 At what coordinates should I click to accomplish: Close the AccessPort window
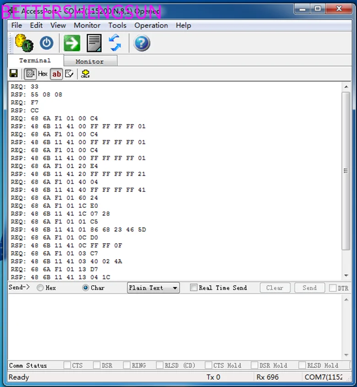click(x=339, y=9)
